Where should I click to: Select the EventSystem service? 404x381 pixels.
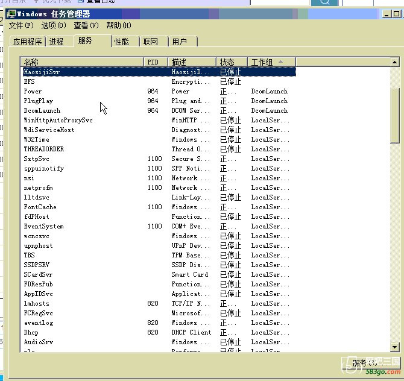[43, 227]
